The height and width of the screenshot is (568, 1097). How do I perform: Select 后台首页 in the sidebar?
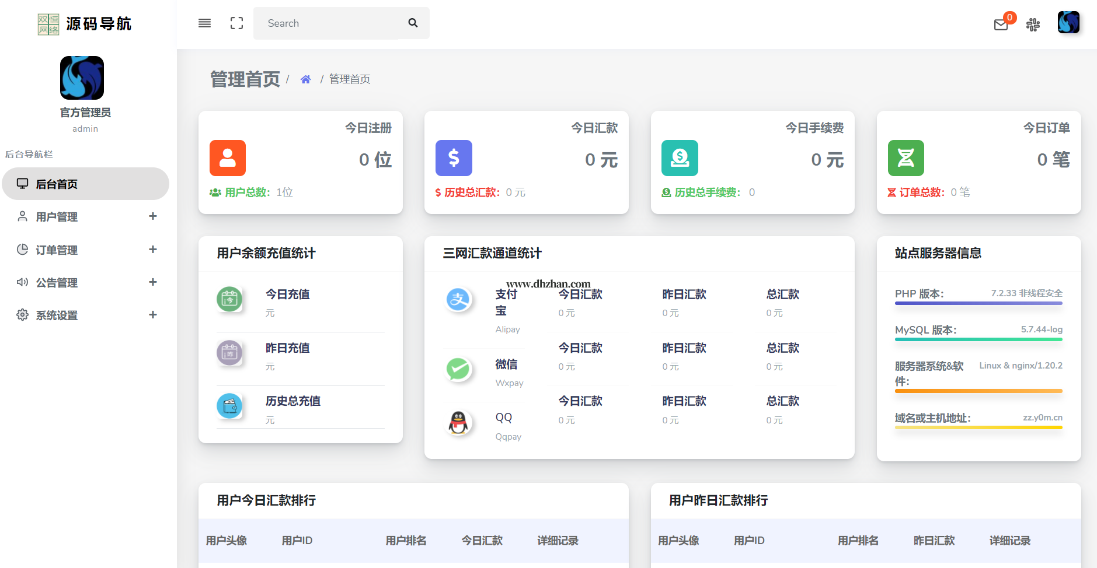(57, 184)
